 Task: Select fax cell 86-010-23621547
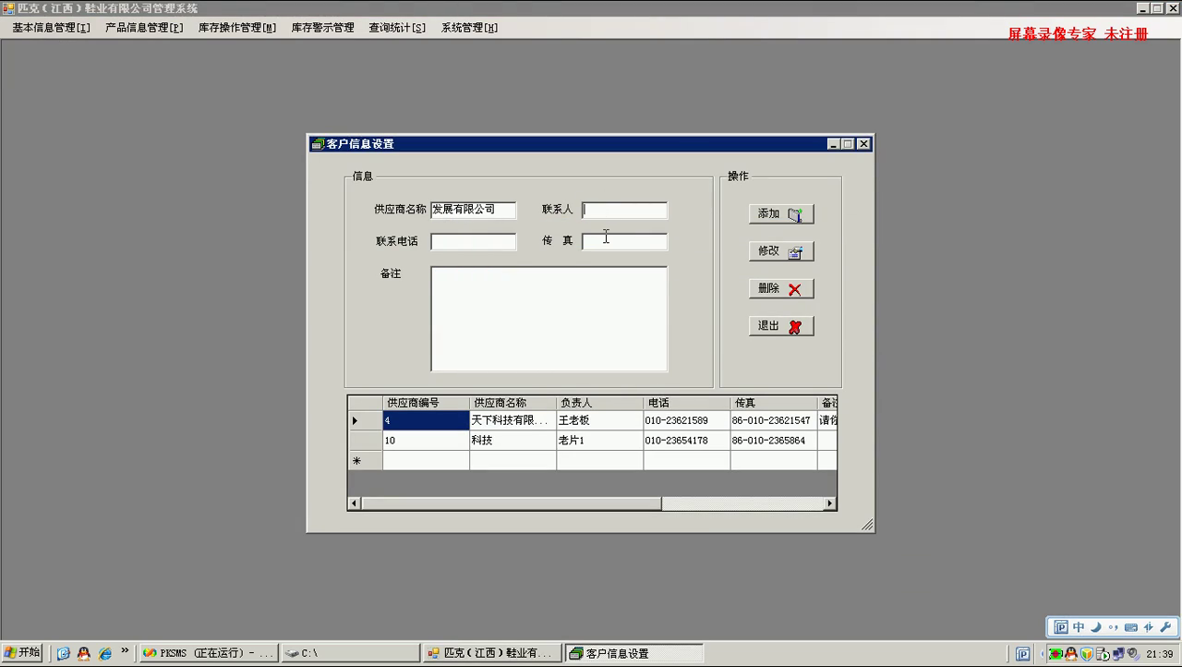[x=773, y=420]
